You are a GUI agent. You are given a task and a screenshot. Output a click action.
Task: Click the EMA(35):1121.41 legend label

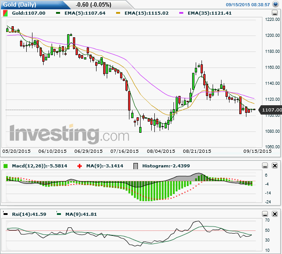point(209,13)
